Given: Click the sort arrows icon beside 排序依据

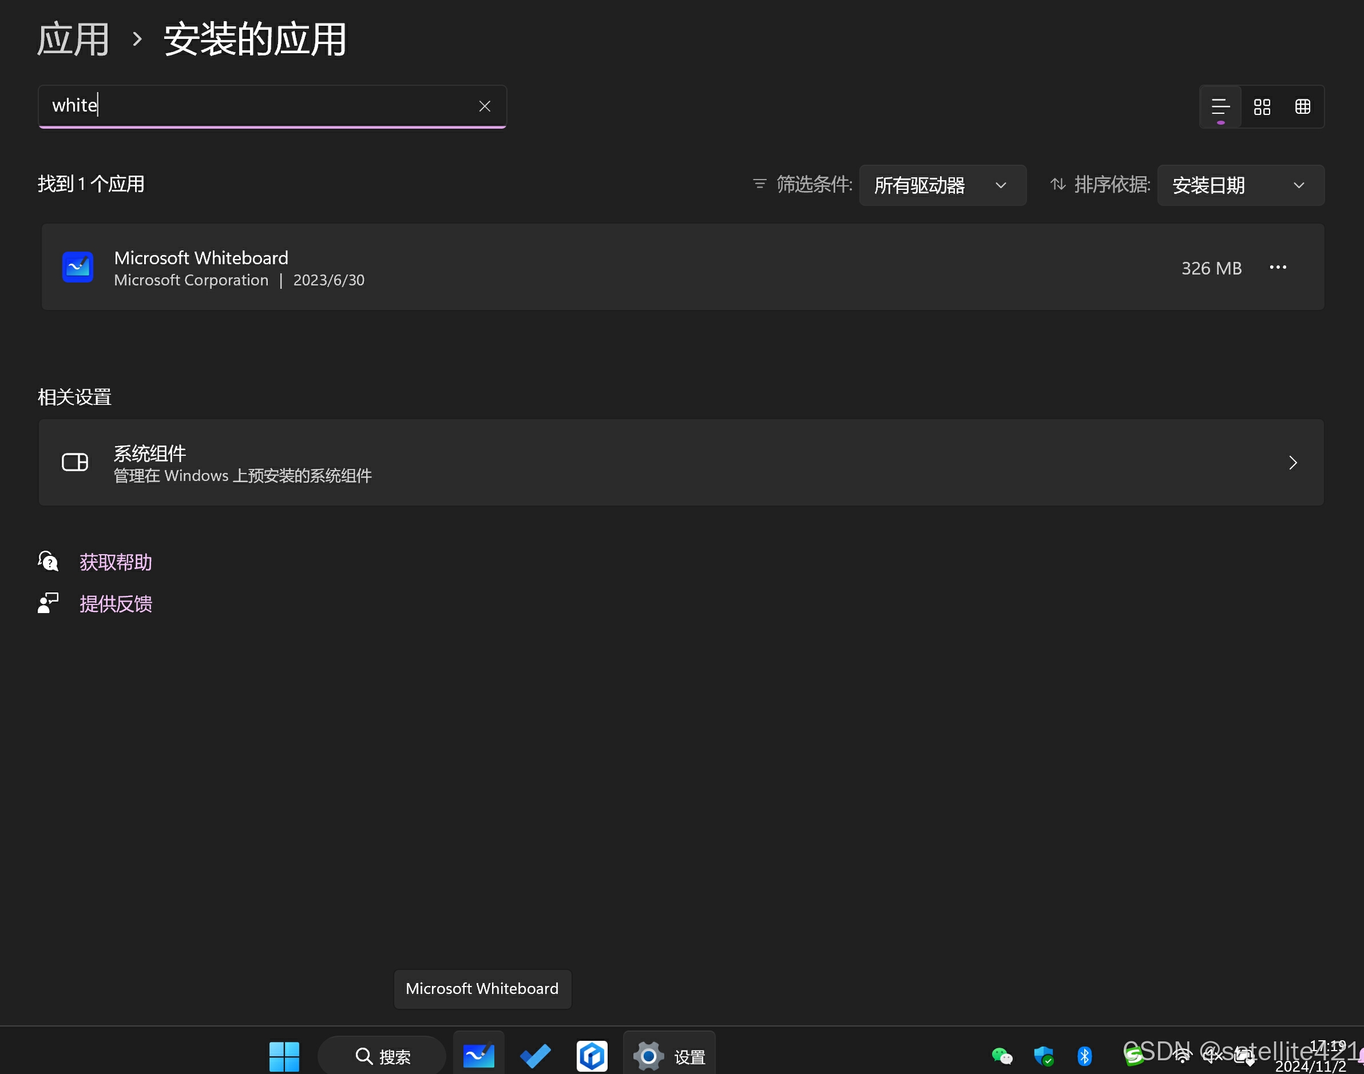Looking at the screenshot, I should point(1058,184).
